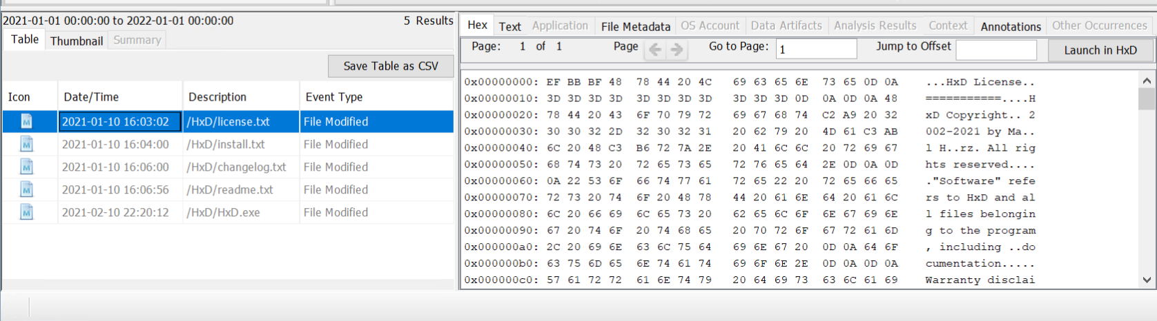Click the hex viewer scrollbar up arrow
The height and width of the screenshot is (321, 1157).
click(x=1147, y=81)
